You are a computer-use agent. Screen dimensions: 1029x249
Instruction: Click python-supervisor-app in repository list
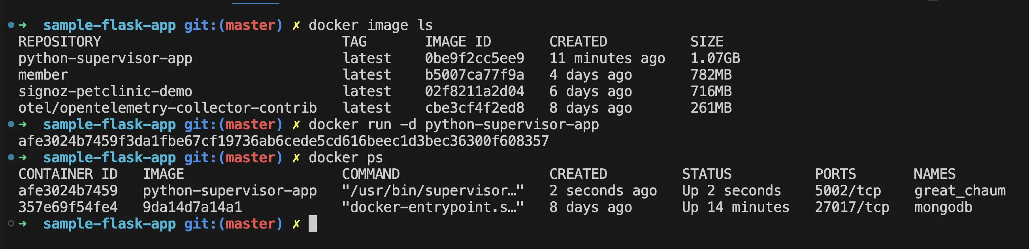click(x=106, y=59)
